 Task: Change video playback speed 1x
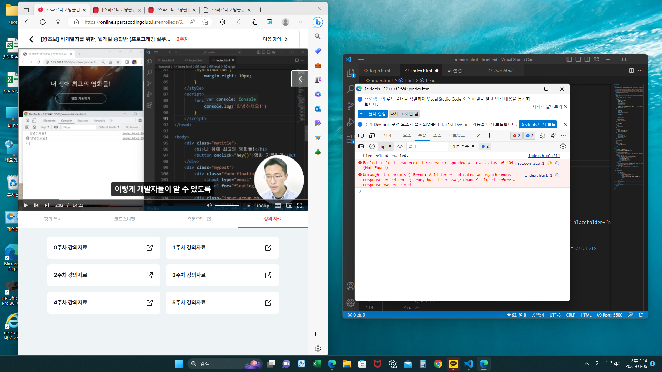pos(248,206)
